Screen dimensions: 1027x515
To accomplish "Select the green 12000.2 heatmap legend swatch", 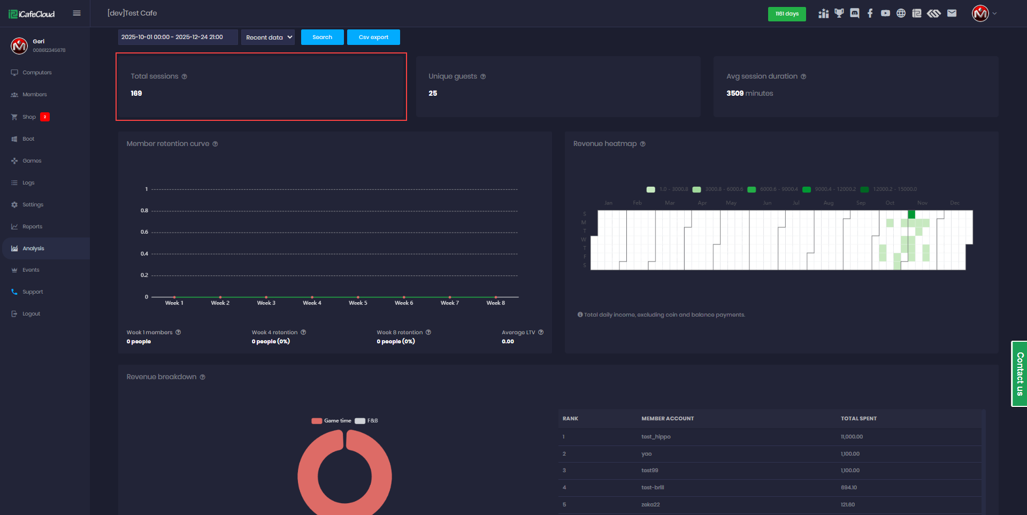I will (x=864, y=189).
